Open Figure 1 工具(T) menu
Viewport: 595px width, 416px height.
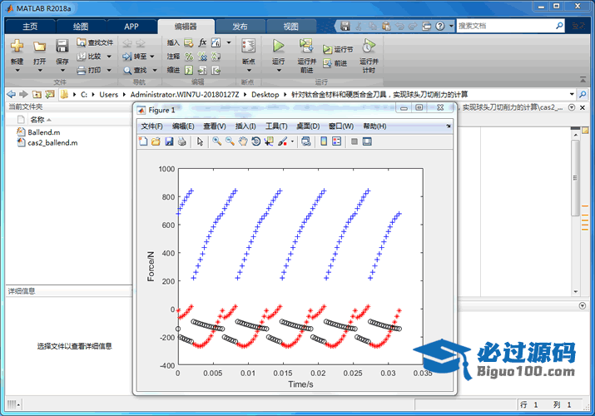276,126
